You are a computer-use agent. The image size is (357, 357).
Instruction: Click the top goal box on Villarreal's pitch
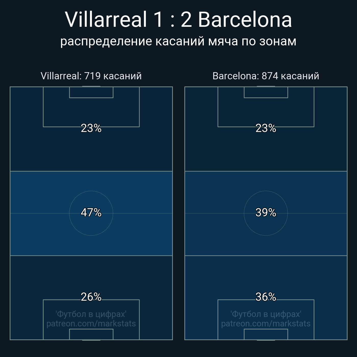(91, 92)
